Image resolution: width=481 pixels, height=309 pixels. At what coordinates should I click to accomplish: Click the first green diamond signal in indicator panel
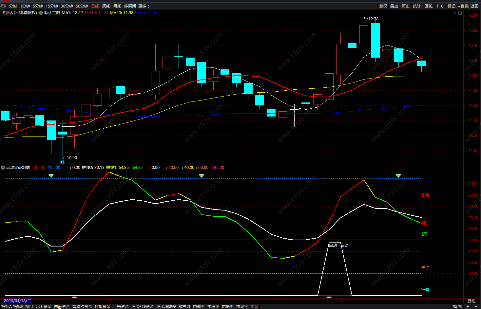[x=51, y=176]
